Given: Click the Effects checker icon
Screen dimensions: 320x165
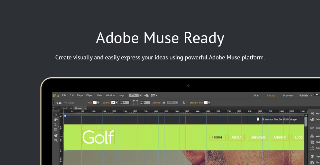Looking at the screenshot, I should 164,103.
